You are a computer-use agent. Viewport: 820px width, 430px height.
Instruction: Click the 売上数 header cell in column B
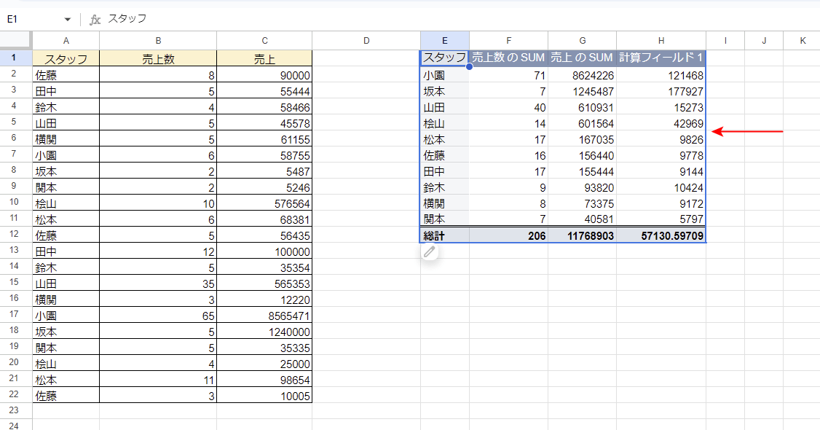tap(157, 59)
